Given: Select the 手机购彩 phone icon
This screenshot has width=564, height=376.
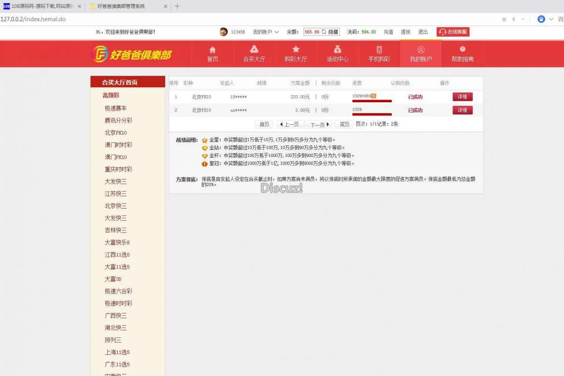Looking at the screenshot, I should [379, 50].
